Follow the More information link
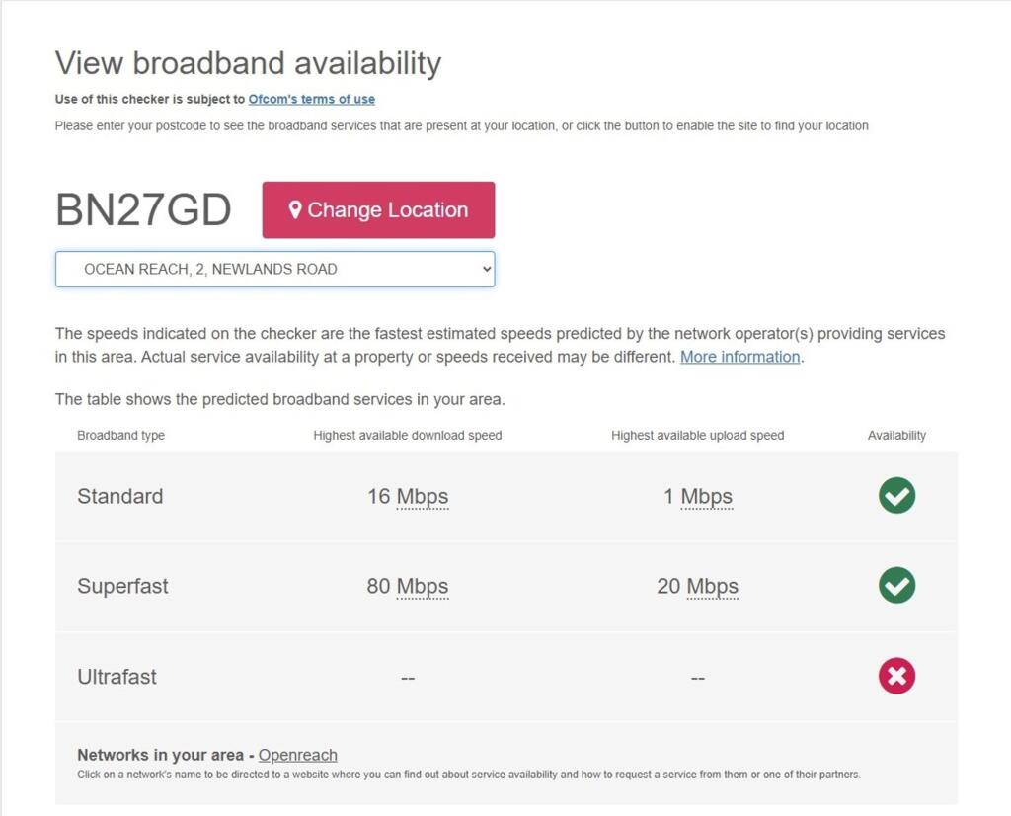The image size is (1011, 816). [739, 357]
